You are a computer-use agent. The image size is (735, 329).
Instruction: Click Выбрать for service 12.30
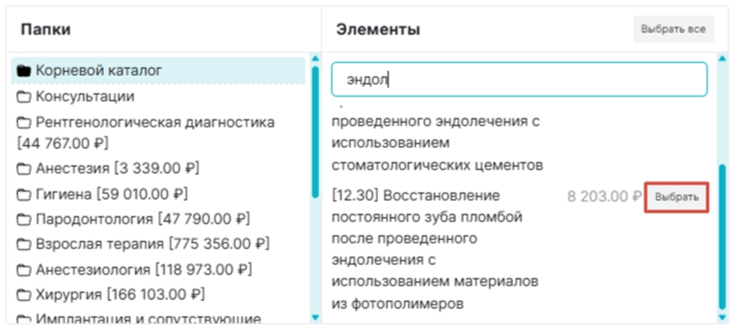pyautogui.click(x=676, y=197)
